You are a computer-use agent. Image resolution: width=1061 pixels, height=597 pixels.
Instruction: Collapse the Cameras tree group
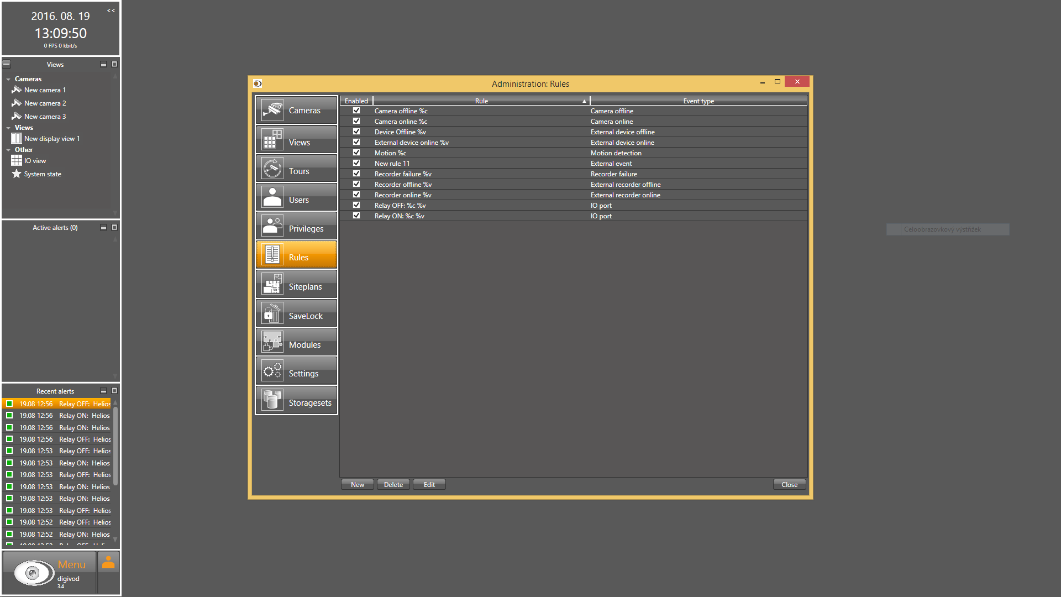point(8,80)
